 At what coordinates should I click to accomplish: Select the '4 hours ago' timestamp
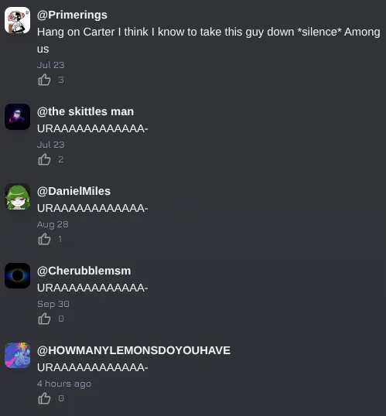pyautogui.click(x=64, y=384)
